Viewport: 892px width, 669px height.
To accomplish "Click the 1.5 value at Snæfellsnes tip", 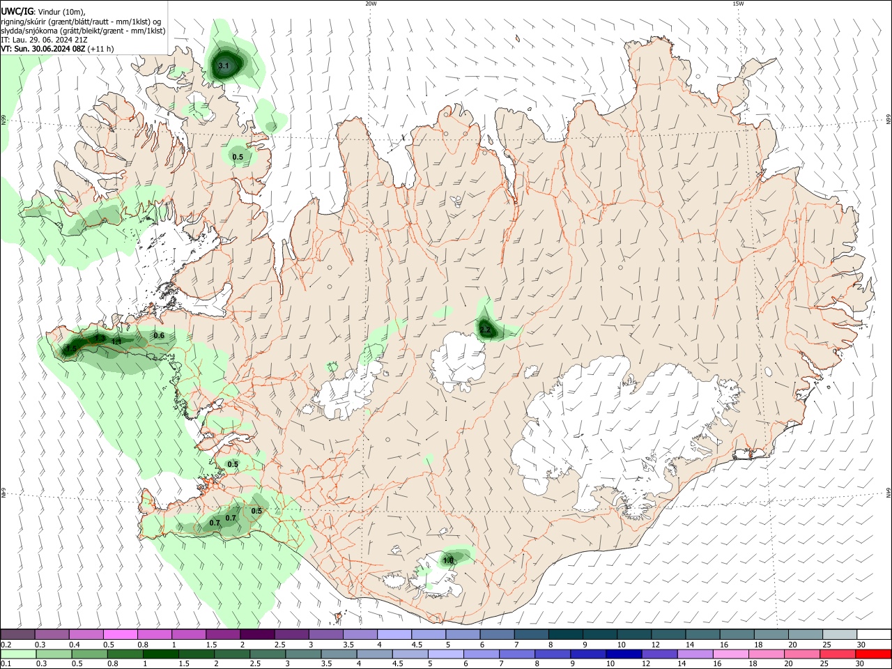I will (71, 349).
